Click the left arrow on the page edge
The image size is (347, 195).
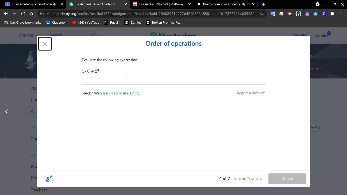tap(6, 111)
